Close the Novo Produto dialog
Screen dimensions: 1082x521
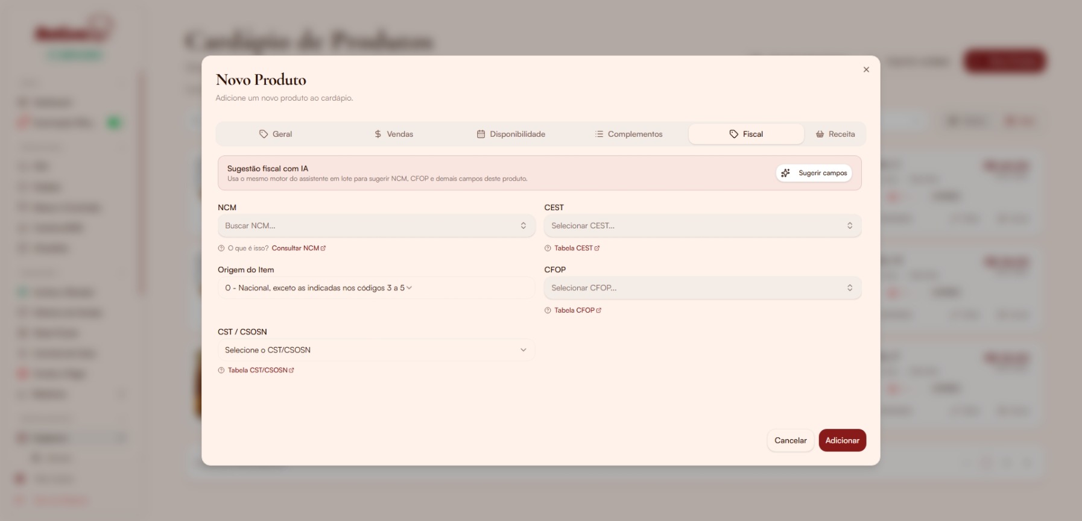tap(866, 70)
